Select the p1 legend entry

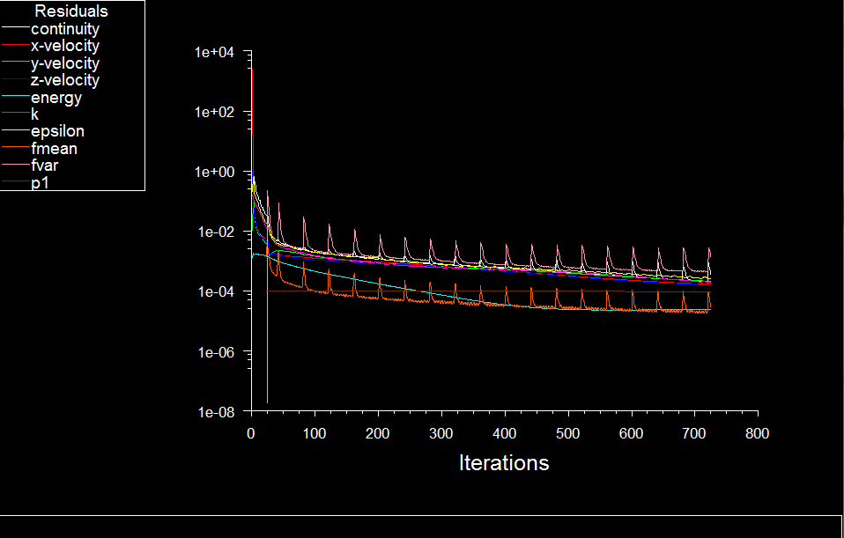(40, 183)
